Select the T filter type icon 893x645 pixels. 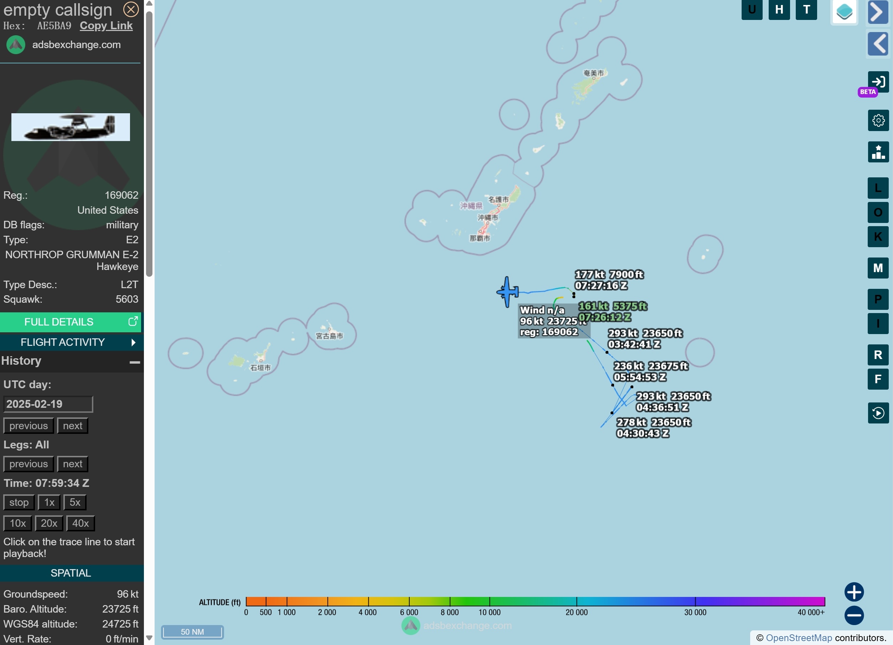(x=806, y=10)
